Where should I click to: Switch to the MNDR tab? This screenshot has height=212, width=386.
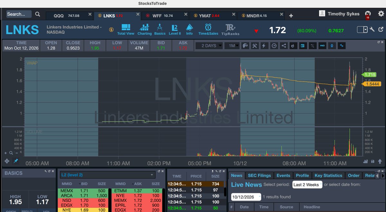pos(261,15)
